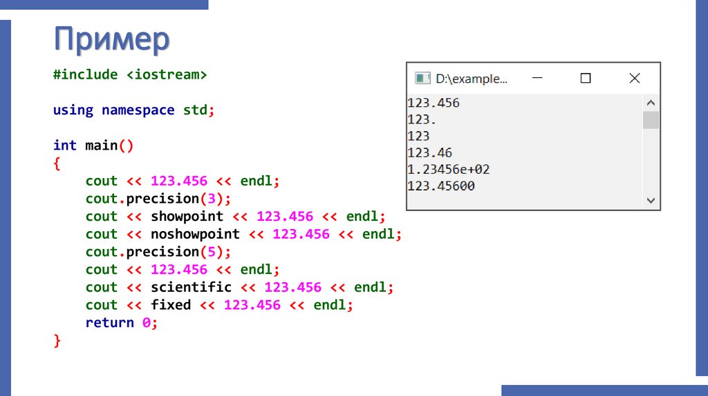Maximize the D:\example console window
Image resolution: width=708 pixels, height=396 pixels.
coord(586,79)
